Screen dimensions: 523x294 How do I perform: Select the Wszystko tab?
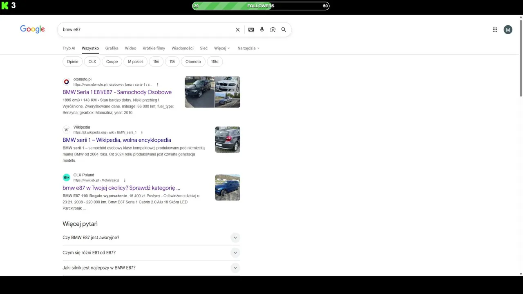[90, 48]
